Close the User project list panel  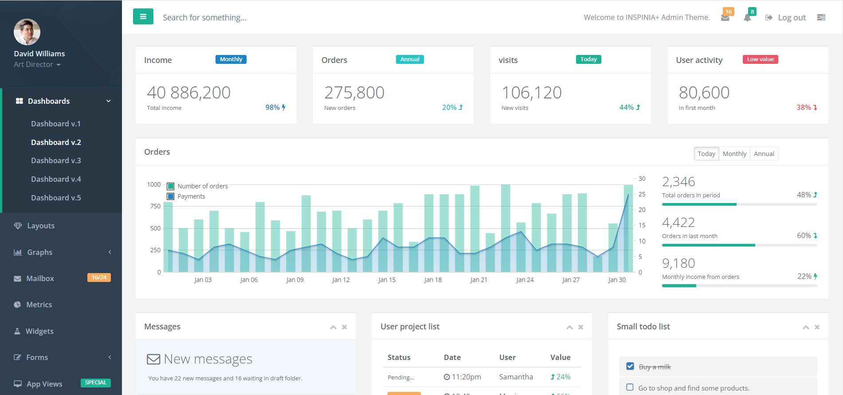point(580,327)
